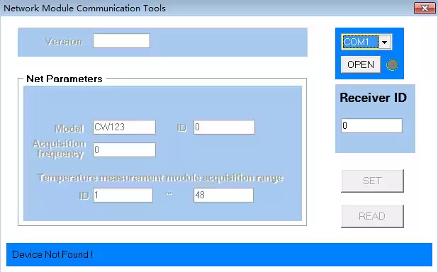This screenshot has width=438, height=272.
Task: Click the range start ID field showing 1
Action: click(123, 195)
